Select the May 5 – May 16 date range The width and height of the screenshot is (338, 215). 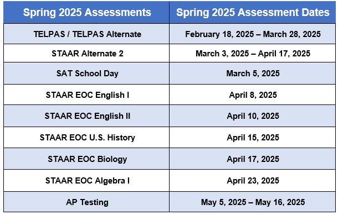pyautogui.click(x=253, y=202)
